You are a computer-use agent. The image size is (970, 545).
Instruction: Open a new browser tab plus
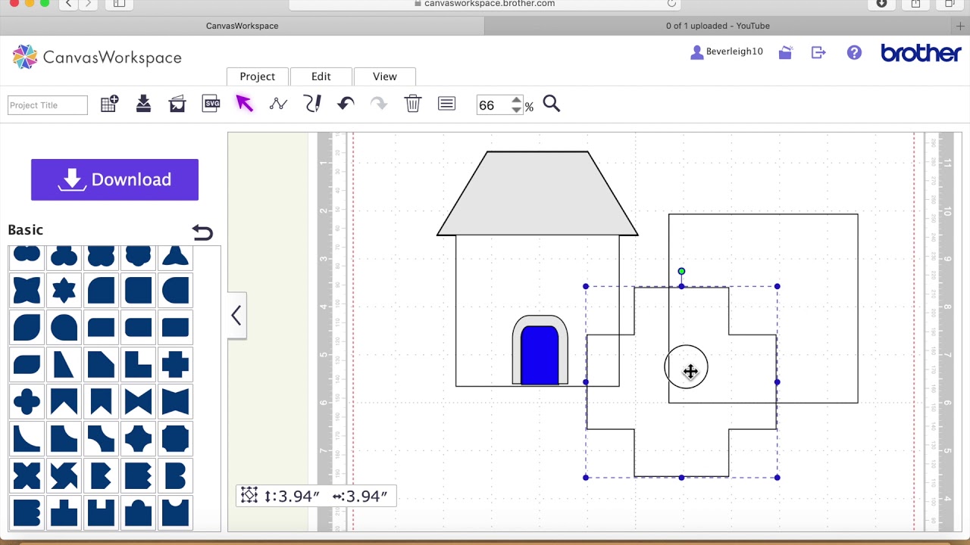coord(960,26)
